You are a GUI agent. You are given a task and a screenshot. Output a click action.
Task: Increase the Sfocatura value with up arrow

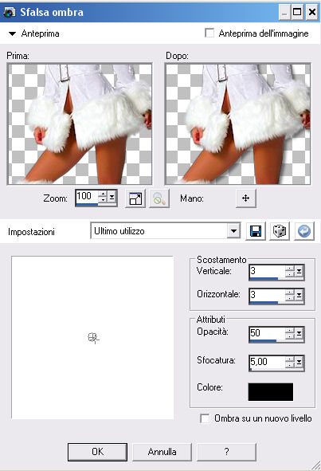coord(290,359)
